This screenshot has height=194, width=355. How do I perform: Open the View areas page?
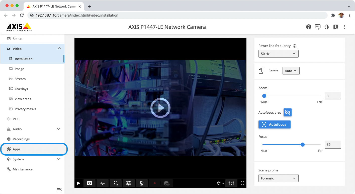click(32, 99)
